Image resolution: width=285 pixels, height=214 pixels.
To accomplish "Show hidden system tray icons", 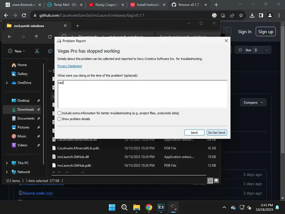I will [224, 207].
